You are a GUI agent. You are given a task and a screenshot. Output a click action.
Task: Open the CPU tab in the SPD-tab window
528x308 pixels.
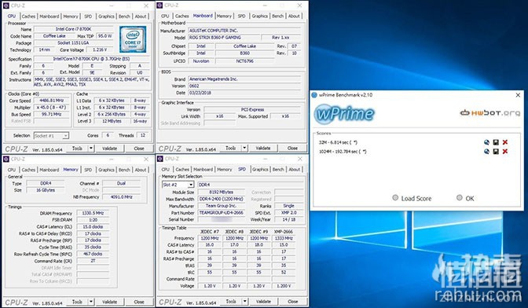click(x=165, y=169)
